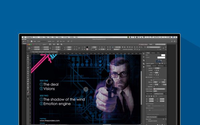Select the first Extrémité cap style button
The image size is (200, 125).
[x=154, y=71]
